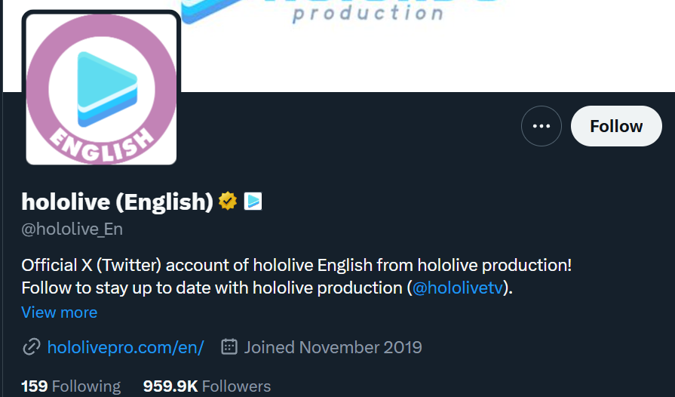Click the Joined November 2019 text
Viewport: 675px width, 397px height.
(333, 347)
